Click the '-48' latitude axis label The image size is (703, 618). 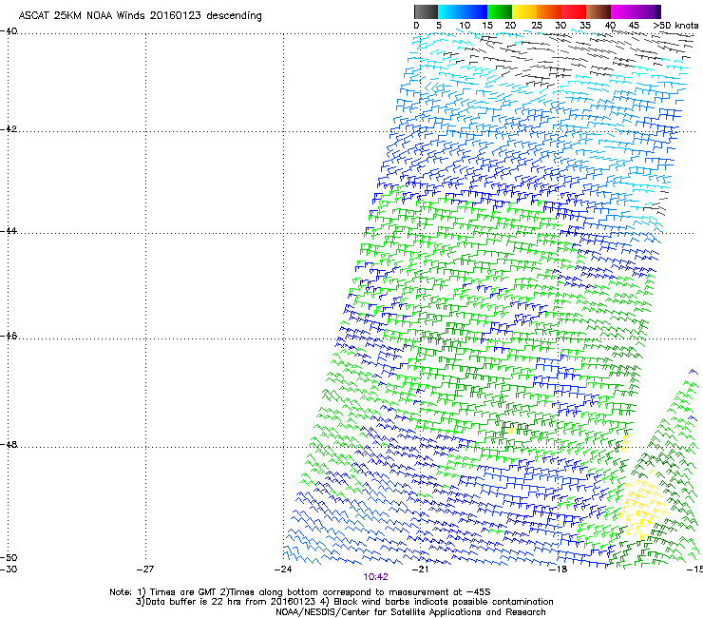pos(9,444)
